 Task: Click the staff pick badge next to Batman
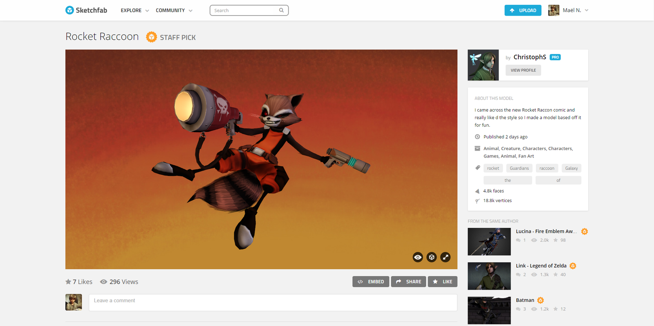[x=540, y=300]
